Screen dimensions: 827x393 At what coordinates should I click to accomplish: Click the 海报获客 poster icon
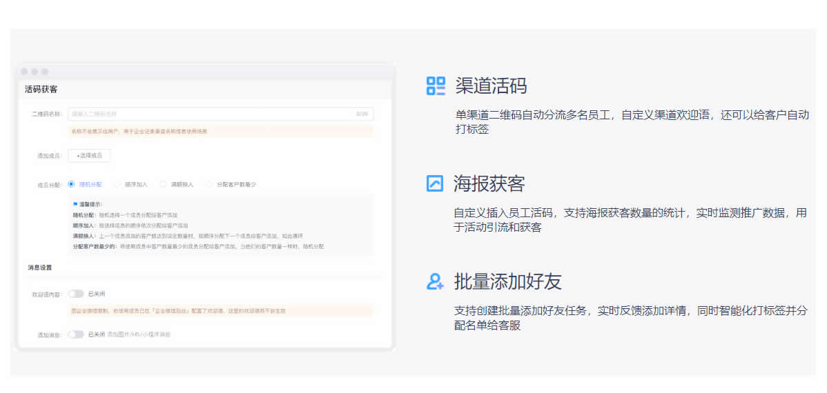pos(435,183)
